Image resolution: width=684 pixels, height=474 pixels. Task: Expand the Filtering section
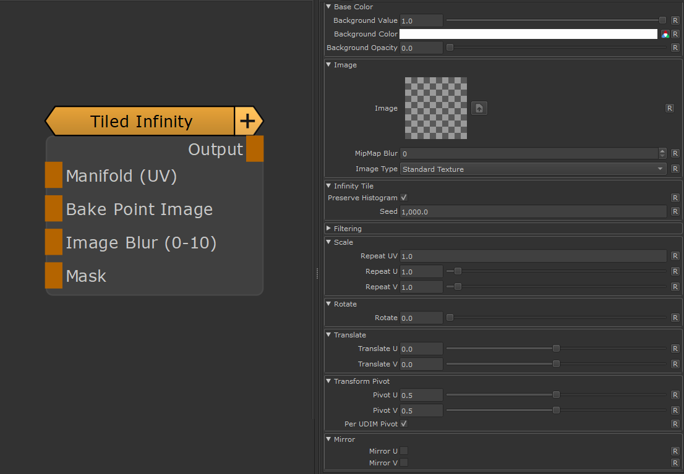328,229
